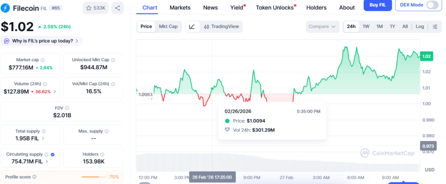
Task: Click the green data point on chart line
Action: (x=212, y=89)
